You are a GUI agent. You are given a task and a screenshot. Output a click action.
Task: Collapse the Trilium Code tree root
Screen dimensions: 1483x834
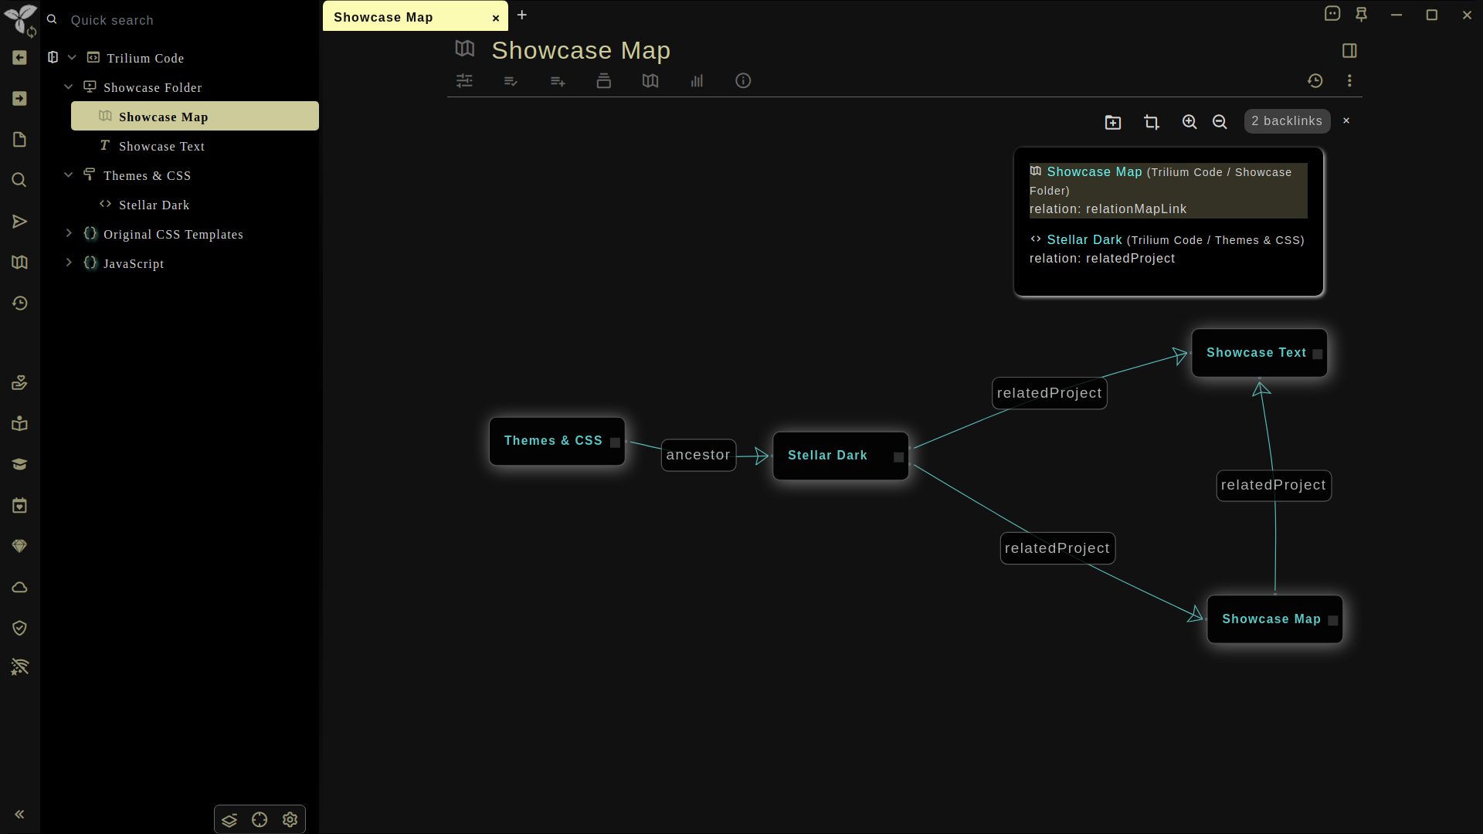point(72,58)
